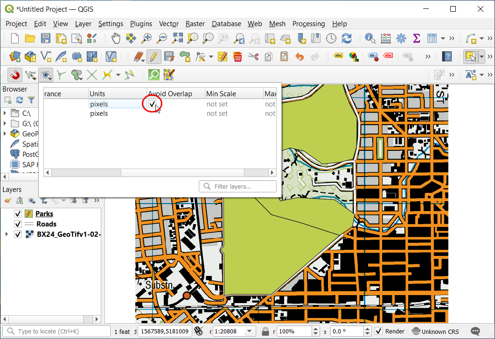Image resolution: width=495 pixels, height=339 pixels.
Task: Click the Save Project floppy disk icon
Action: 46,38
